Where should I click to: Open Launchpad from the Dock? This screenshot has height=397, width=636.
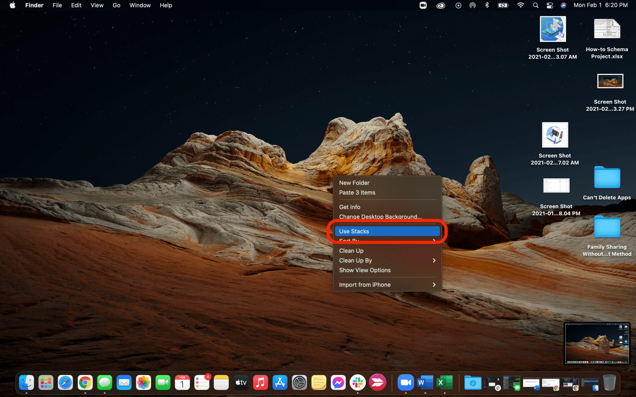coord(46,383)
